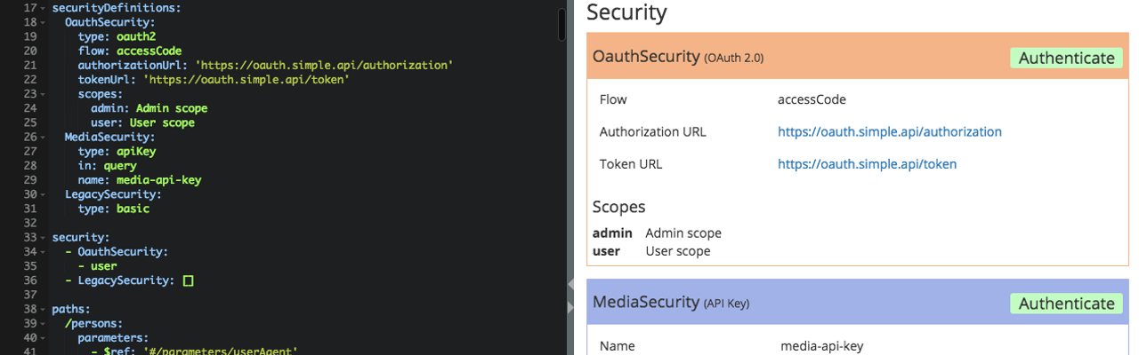Viewport: 1139px width, 355px height.
Task: Click line number 32 in the gutter
Action: tap(30, 224)
